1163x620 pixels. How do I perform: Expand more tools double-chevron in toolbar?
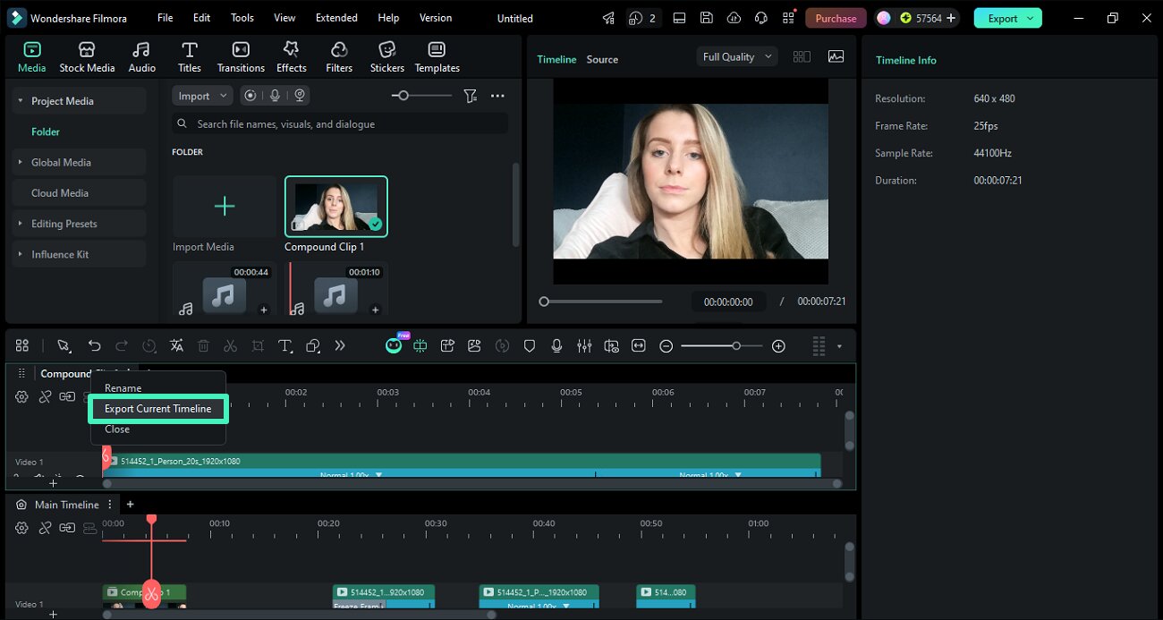coord(340,345)
